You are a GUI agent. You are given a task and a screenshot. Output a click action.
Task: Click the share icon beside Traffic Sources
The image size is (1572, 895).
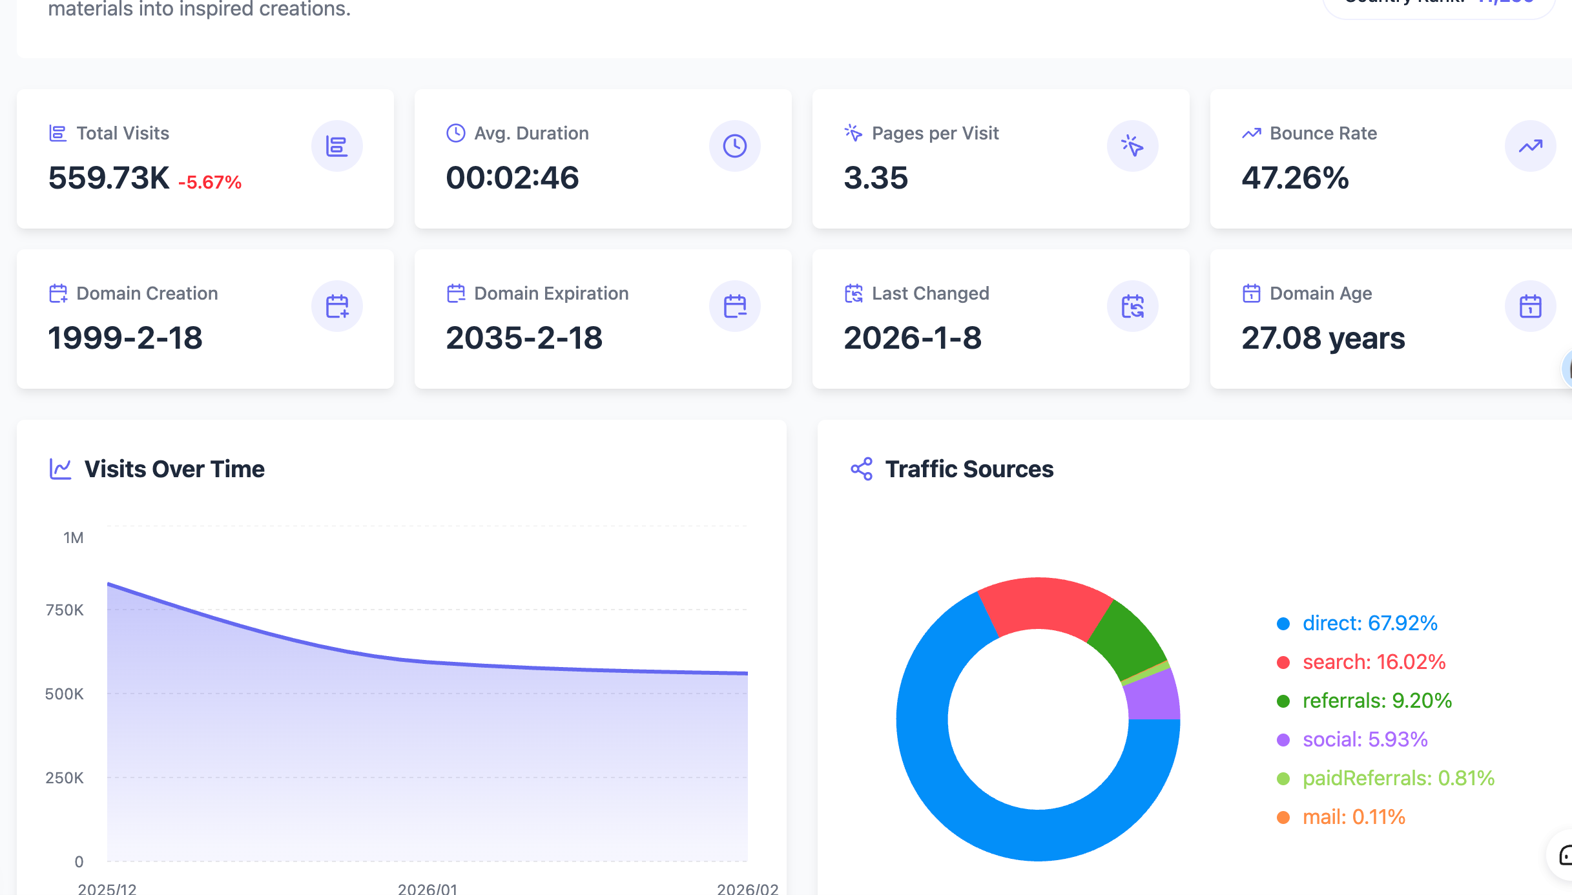862,469
